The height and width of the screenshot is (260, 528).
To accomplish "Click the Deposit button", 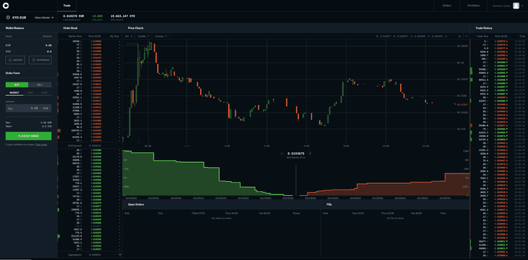I will [15, 60].
